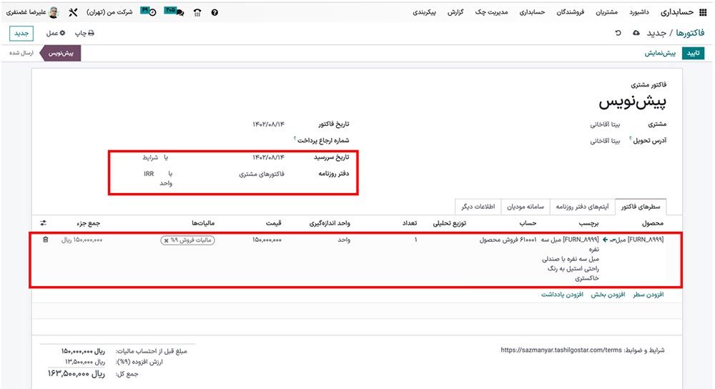
Task: Edit the تاریخ فاکتور date field
Action: [x=269, y=124]
